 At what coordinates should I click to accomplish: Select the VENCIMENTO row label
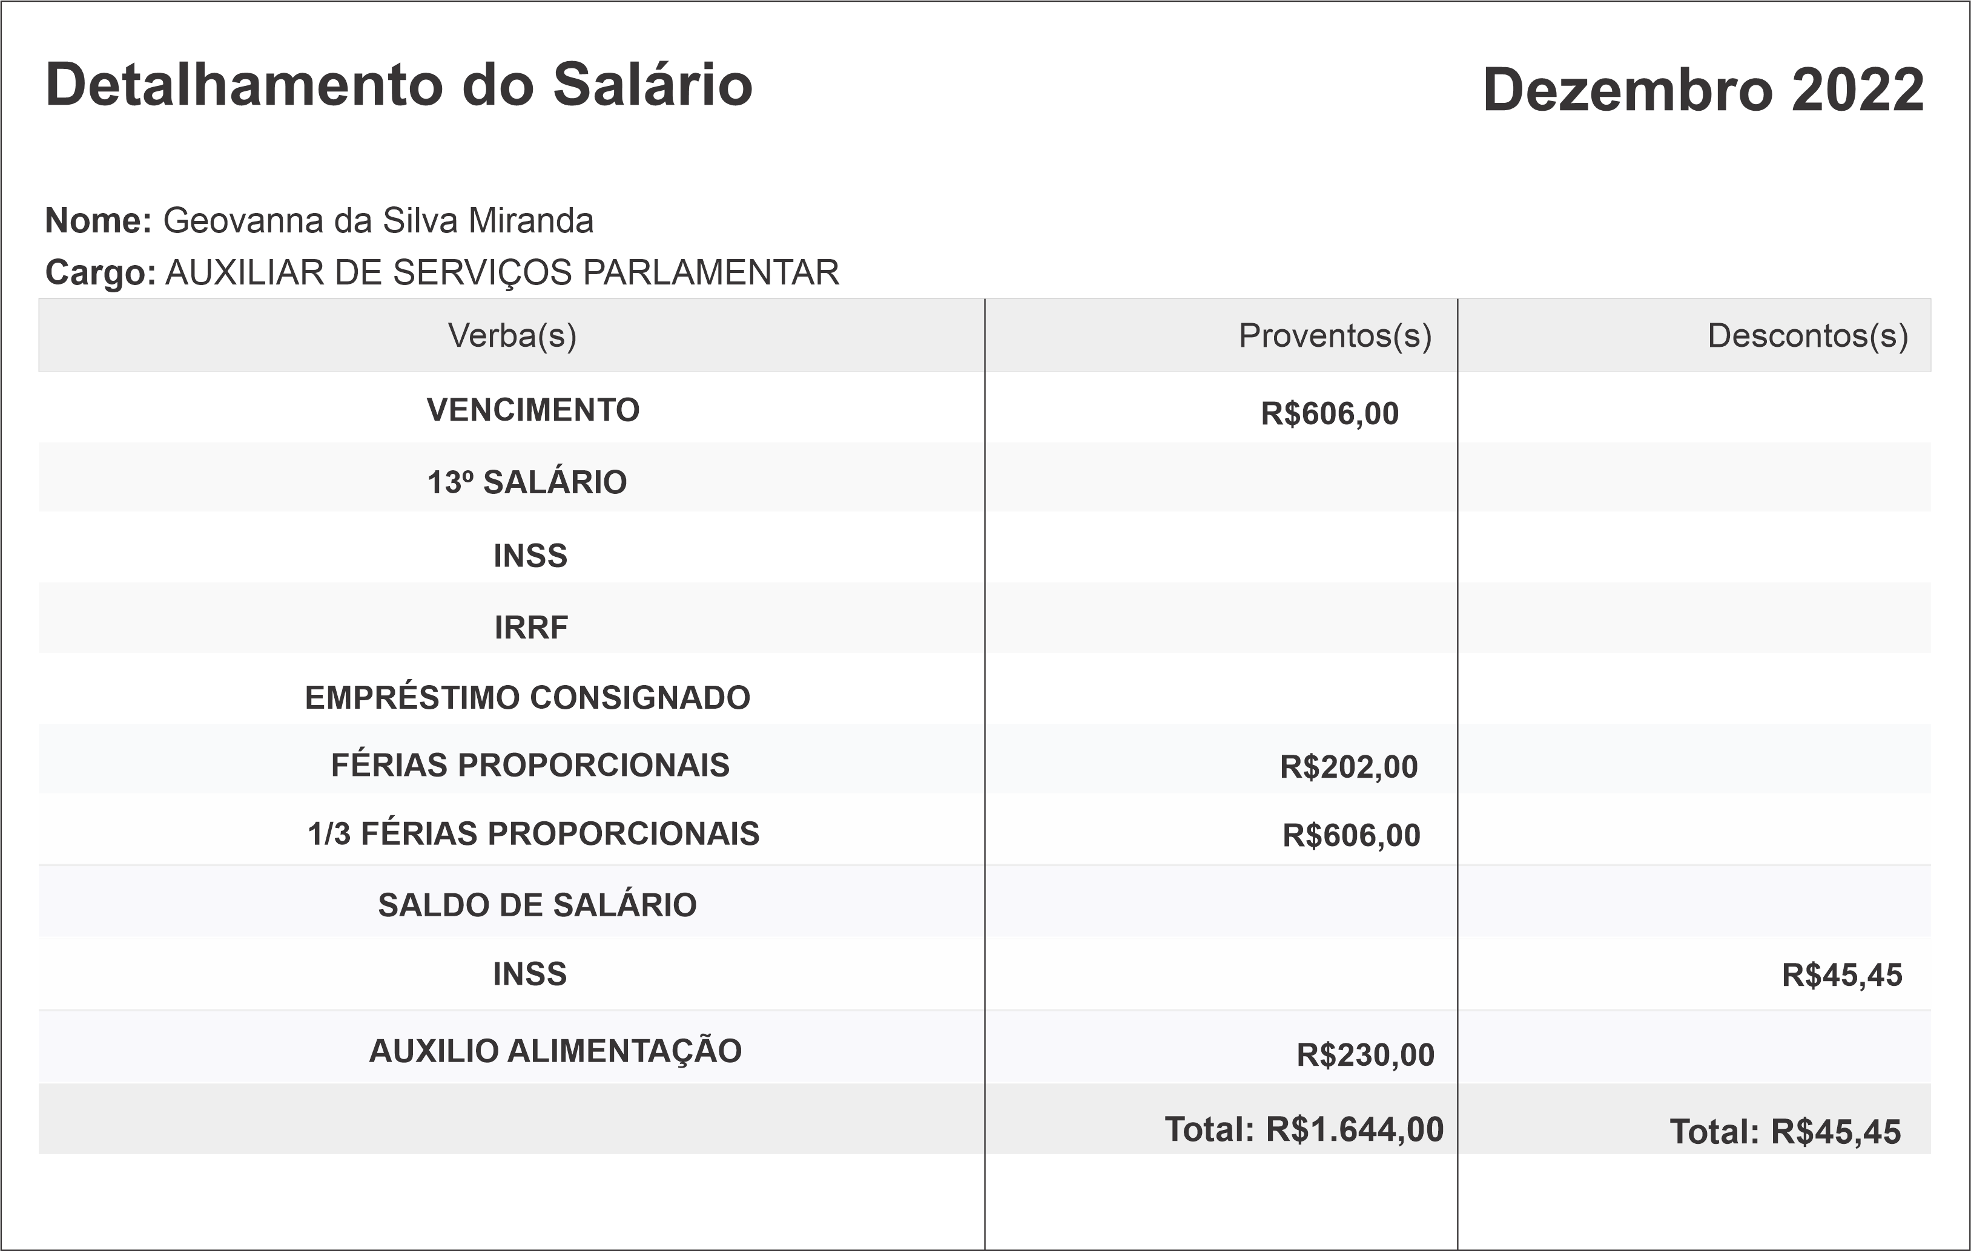[x=533, y=410]
